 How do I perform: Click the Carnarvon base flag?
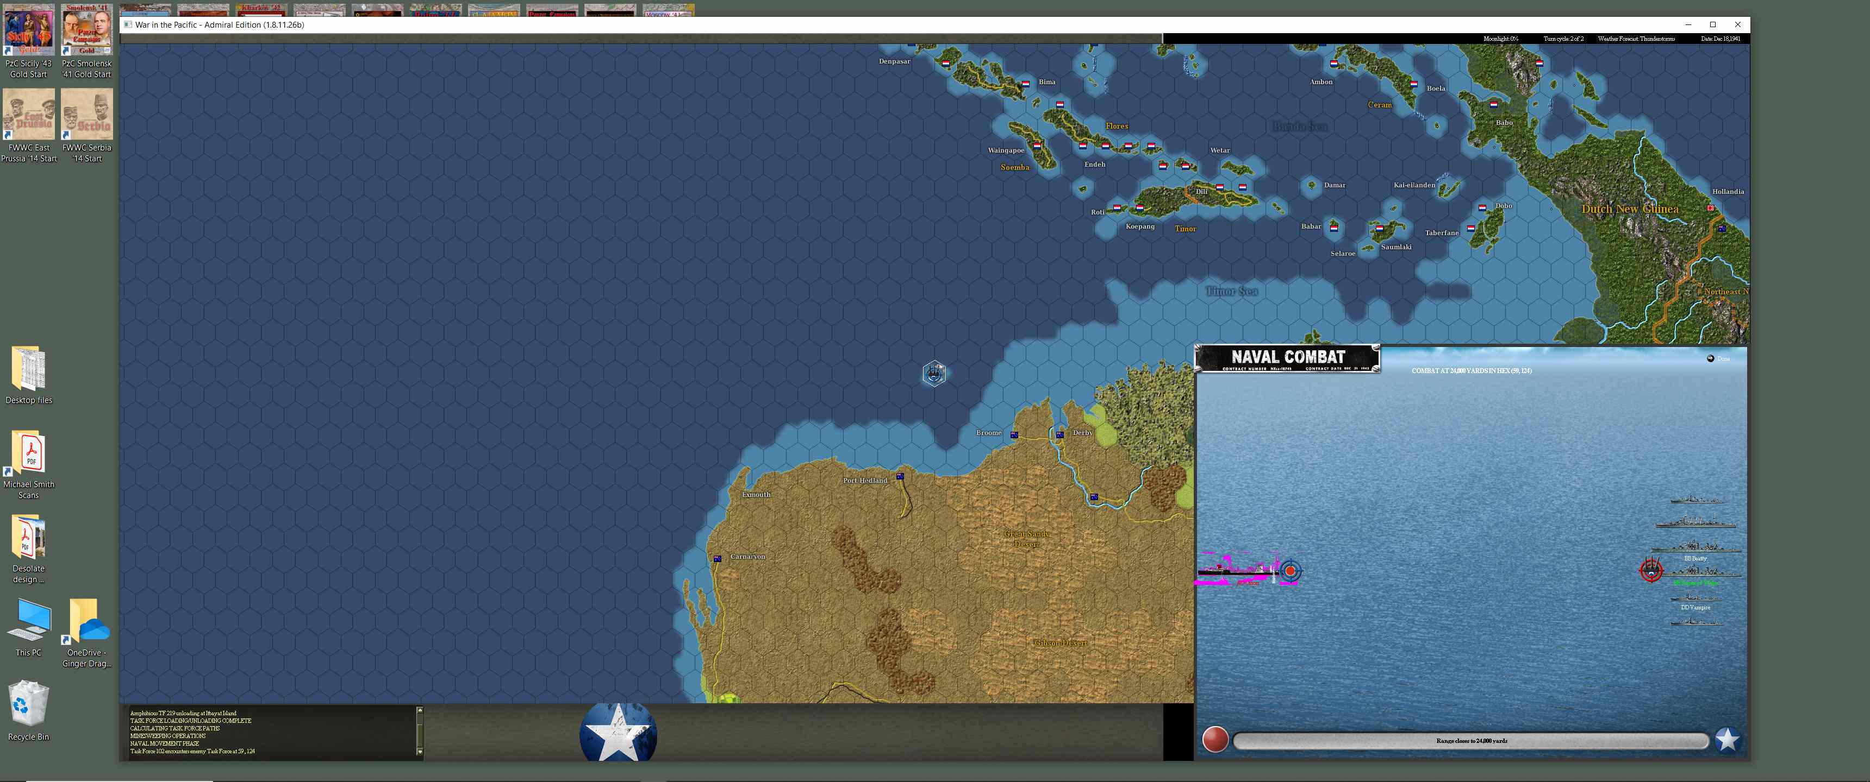717,559
